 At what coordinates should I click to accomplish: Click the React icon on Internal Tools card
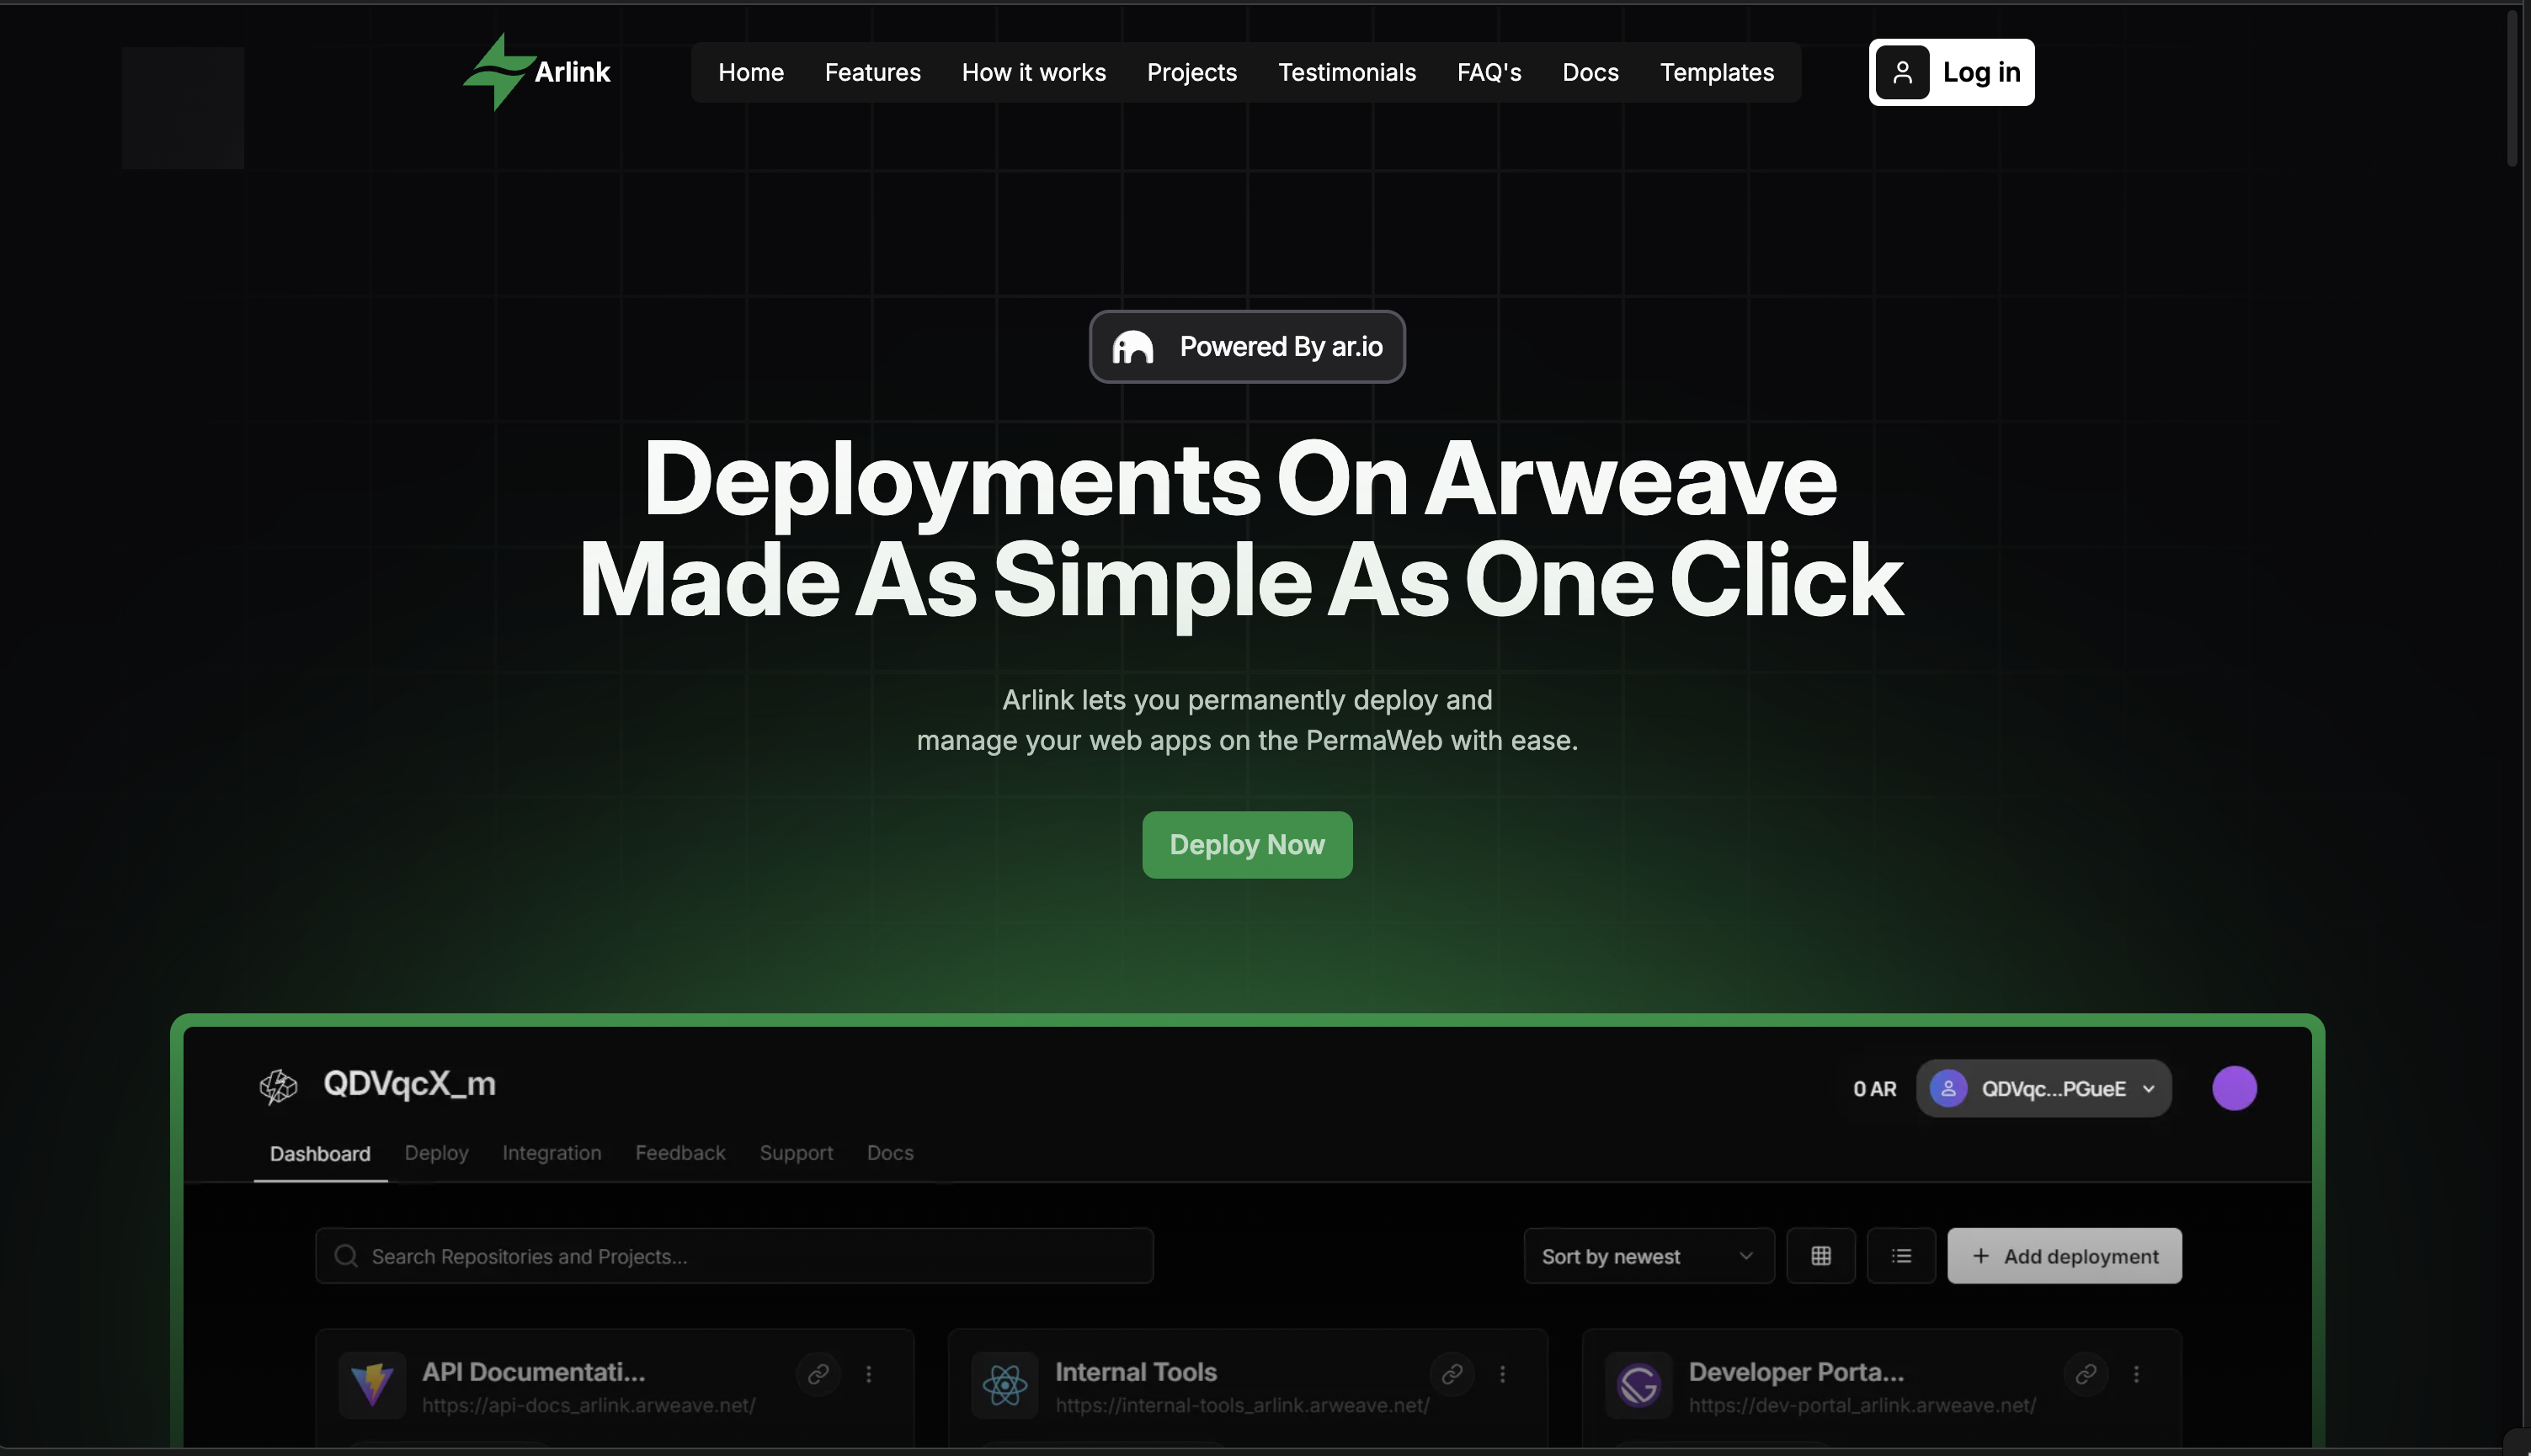point(1004,1385)
